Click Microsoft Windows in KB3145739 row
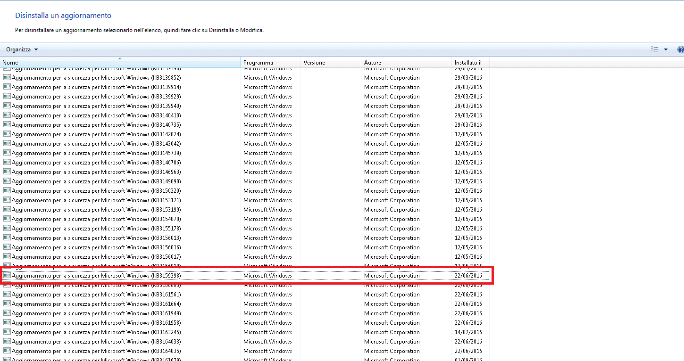 267,153
